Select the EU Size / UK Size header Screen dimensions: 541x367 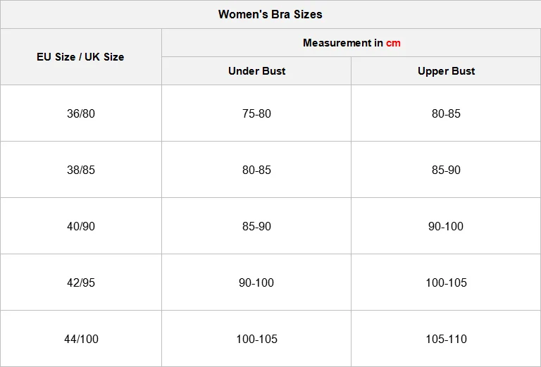tap(80, 57)
